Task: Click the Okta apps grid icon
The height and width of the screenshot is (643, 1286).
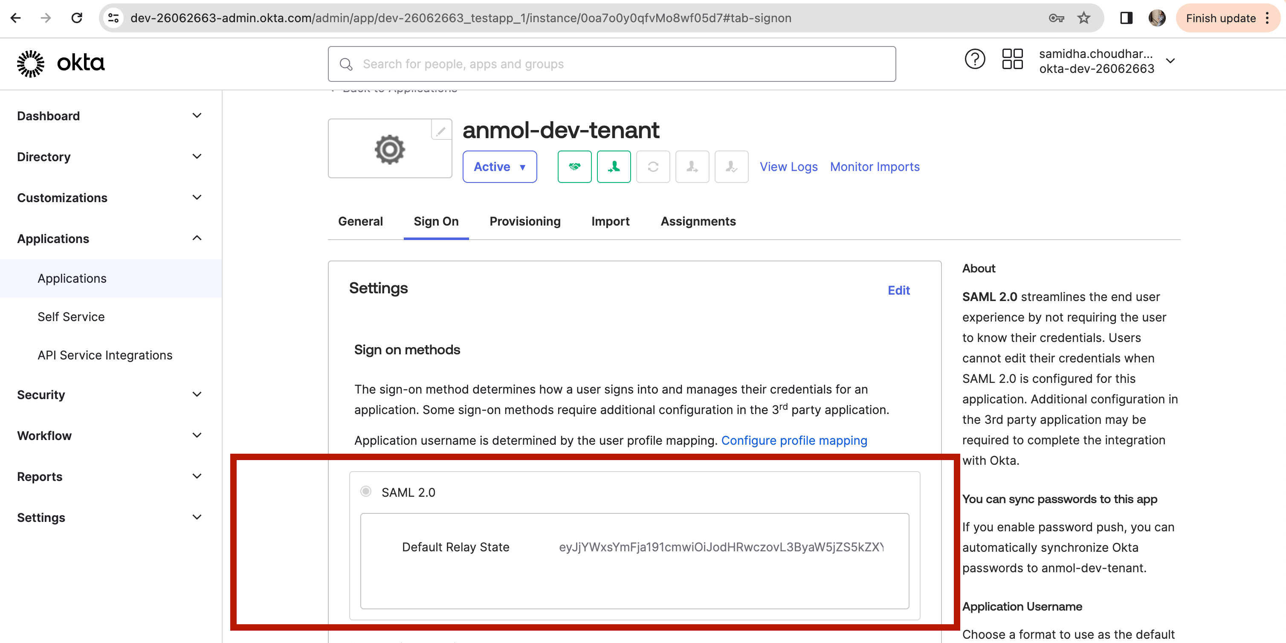Action: 1012,59
